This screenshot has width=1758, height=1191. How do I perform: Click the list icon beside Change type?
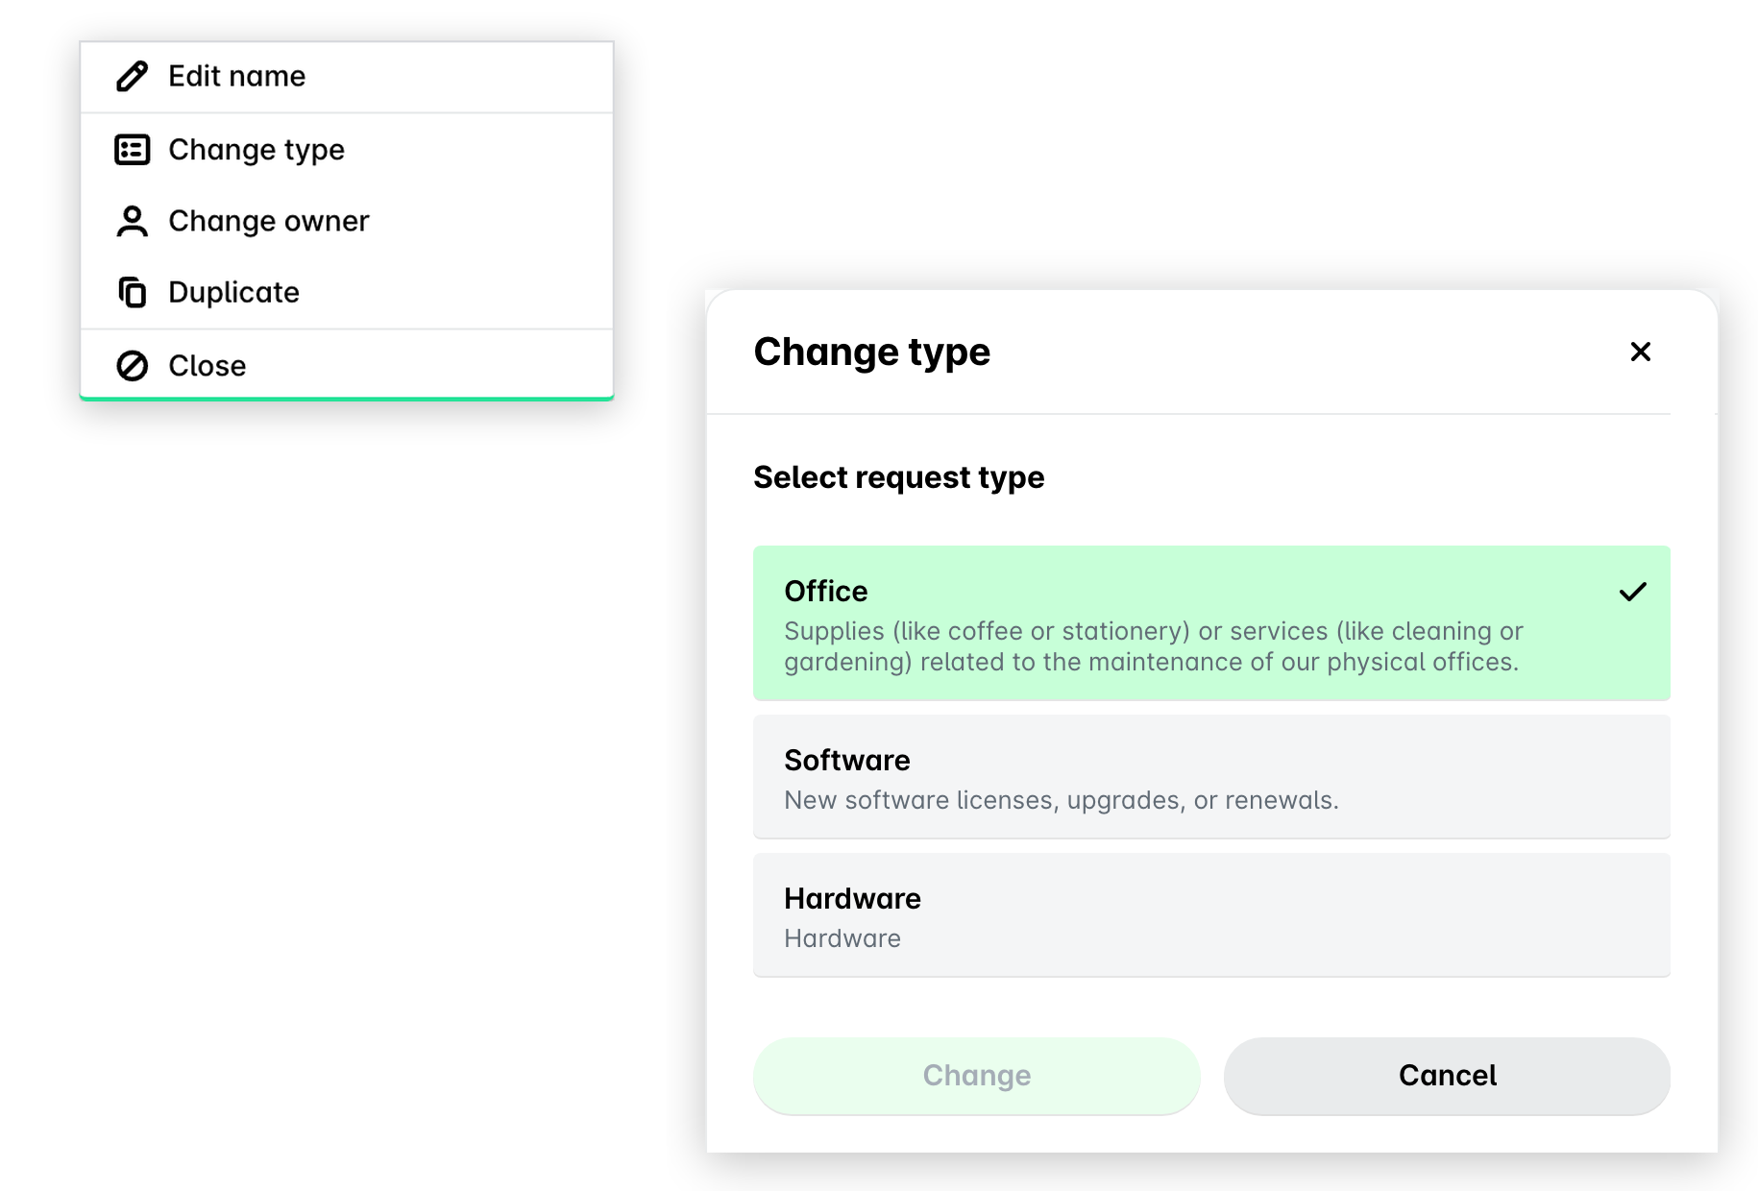[x=132, y=150]
